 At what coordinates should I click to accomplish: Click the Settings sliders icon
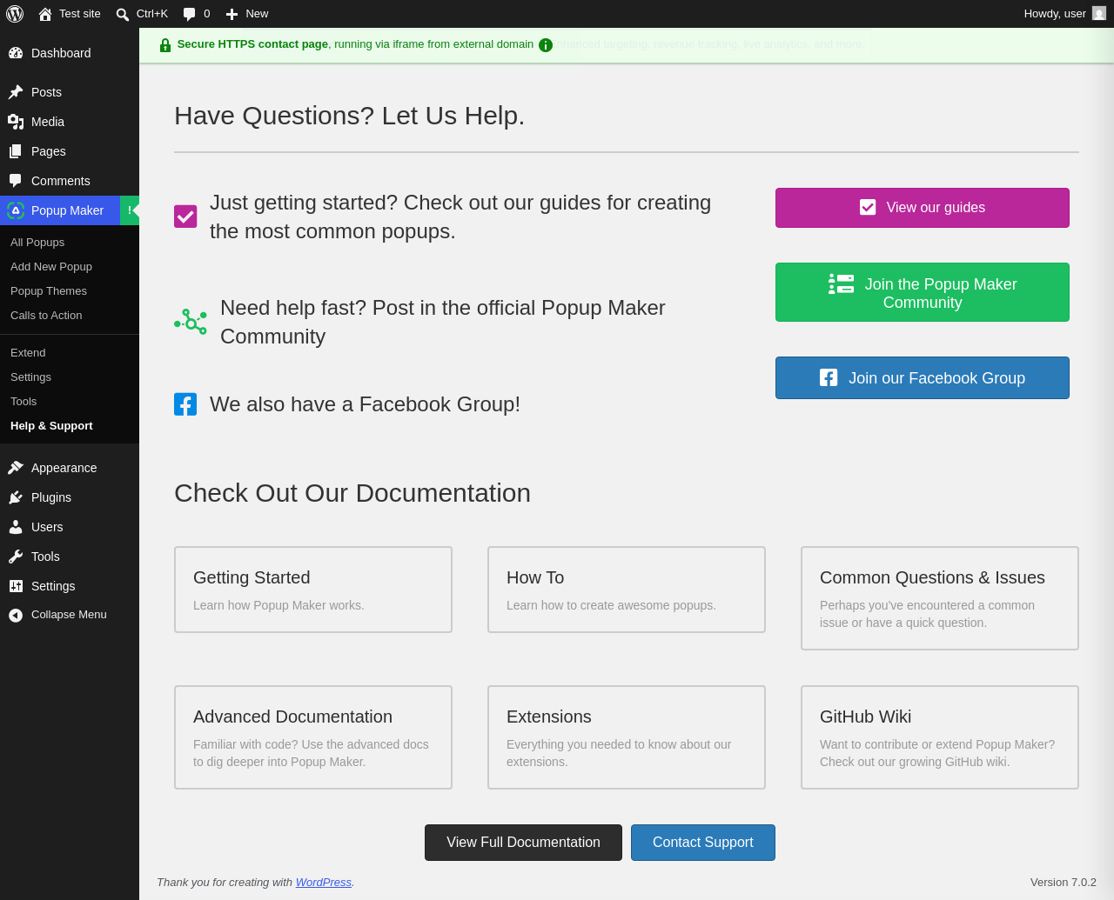[x=16, y=586]
